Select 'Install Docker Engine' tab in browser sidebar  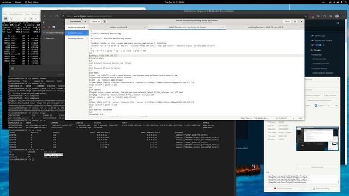pyautogui.click(x=53, y=33)
